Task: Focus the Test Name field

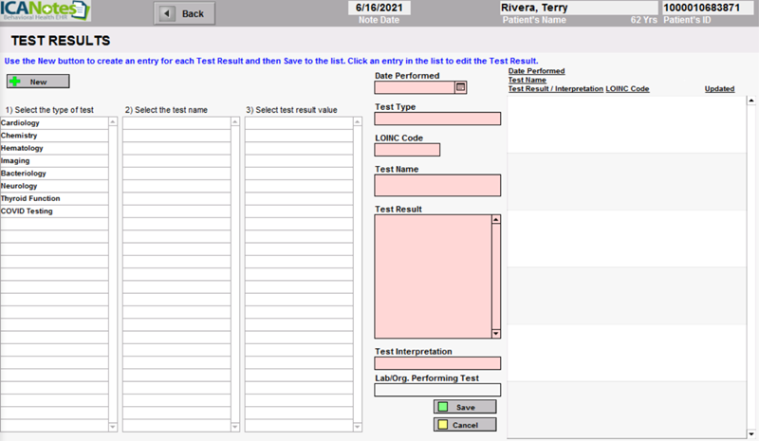Action: point(437,185)
